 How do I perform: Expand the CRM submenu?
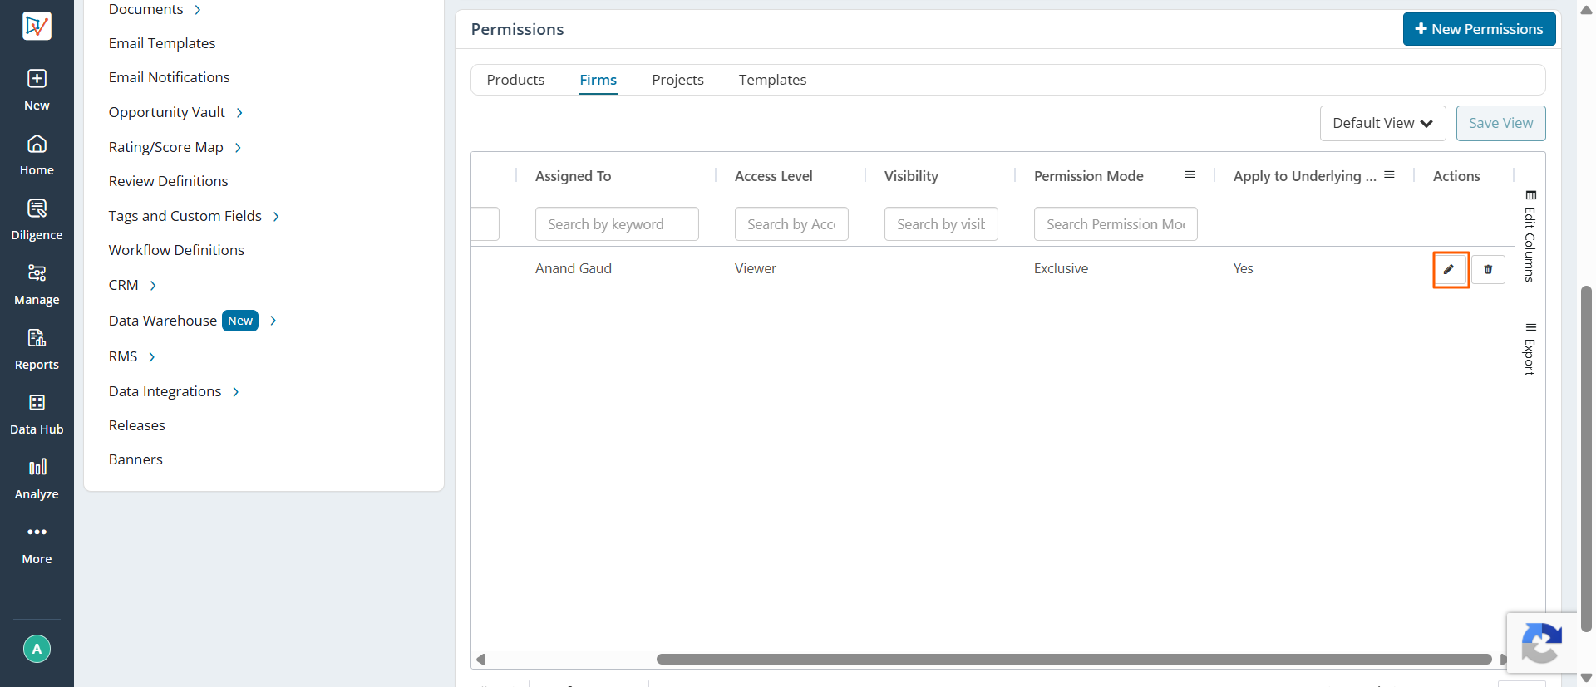(x=153, y=286)
